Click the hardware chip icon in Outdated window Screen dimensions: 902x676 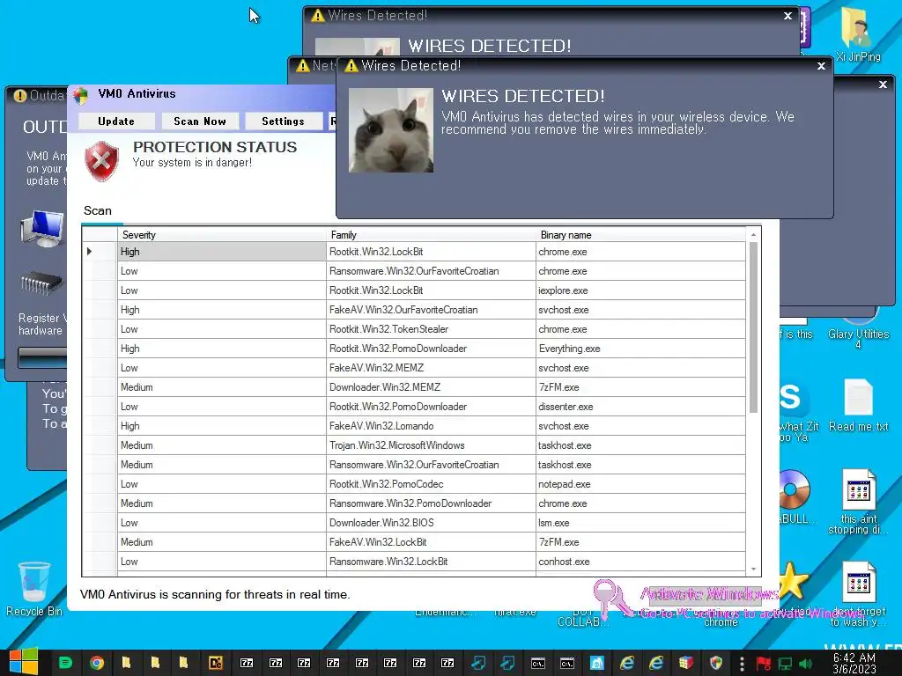[41, 283]
